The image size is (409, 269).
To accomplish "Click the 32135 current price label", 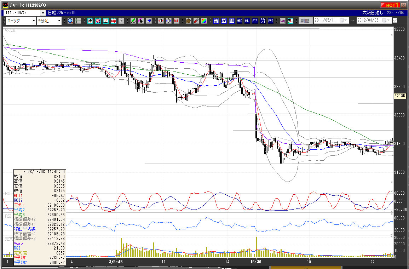I will click(399, 96).
